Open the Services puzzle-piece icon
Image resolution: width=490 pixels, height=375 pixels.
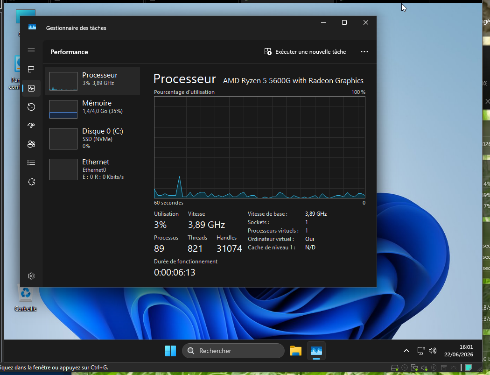[31, 182]
